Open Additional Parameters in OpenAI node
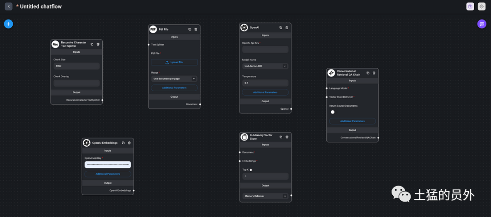This screenshot has height=217, width=491. tap(265, 92)
